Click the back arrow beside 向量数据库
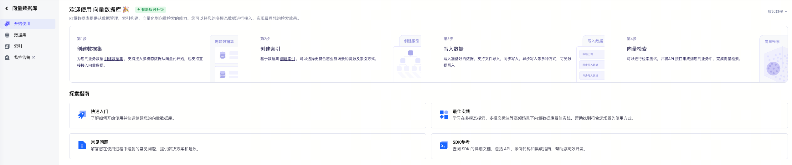 tap(7, 8)
